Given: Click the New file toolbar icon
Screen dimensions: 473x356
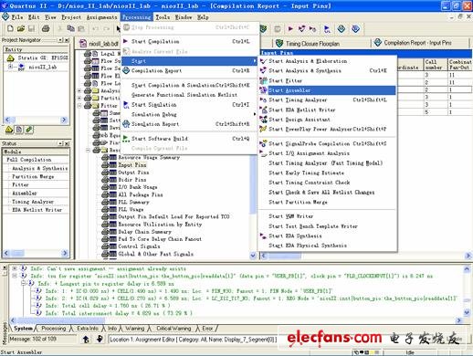Looking at the screenshot, I should (10, 28).
